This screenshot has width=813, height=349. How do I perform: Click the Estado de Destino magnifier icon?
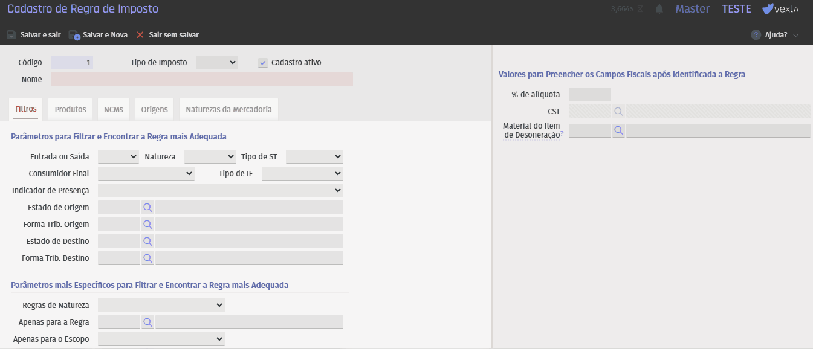[x=147, y=242]
